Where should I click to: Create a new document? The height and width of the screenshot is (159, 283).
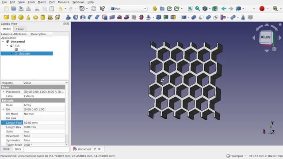point(7,9)
